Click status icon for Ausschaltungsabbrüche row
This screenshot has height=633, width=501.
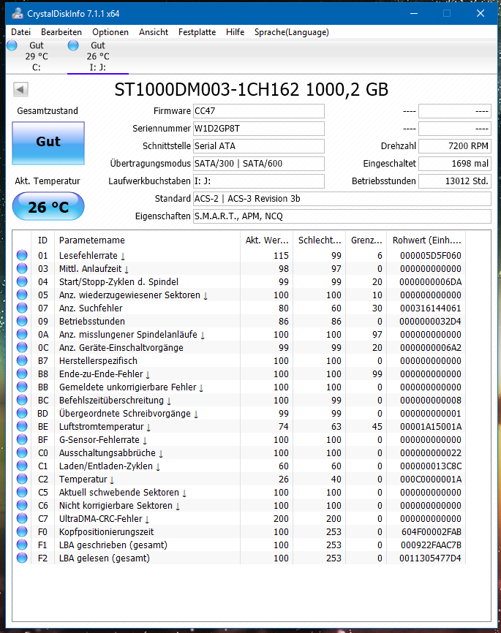22,452
